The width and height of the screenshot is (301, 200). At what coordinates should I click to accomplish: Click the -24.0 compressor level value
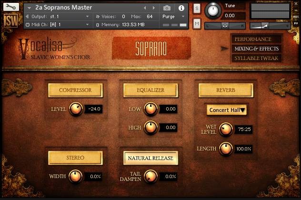94,109
